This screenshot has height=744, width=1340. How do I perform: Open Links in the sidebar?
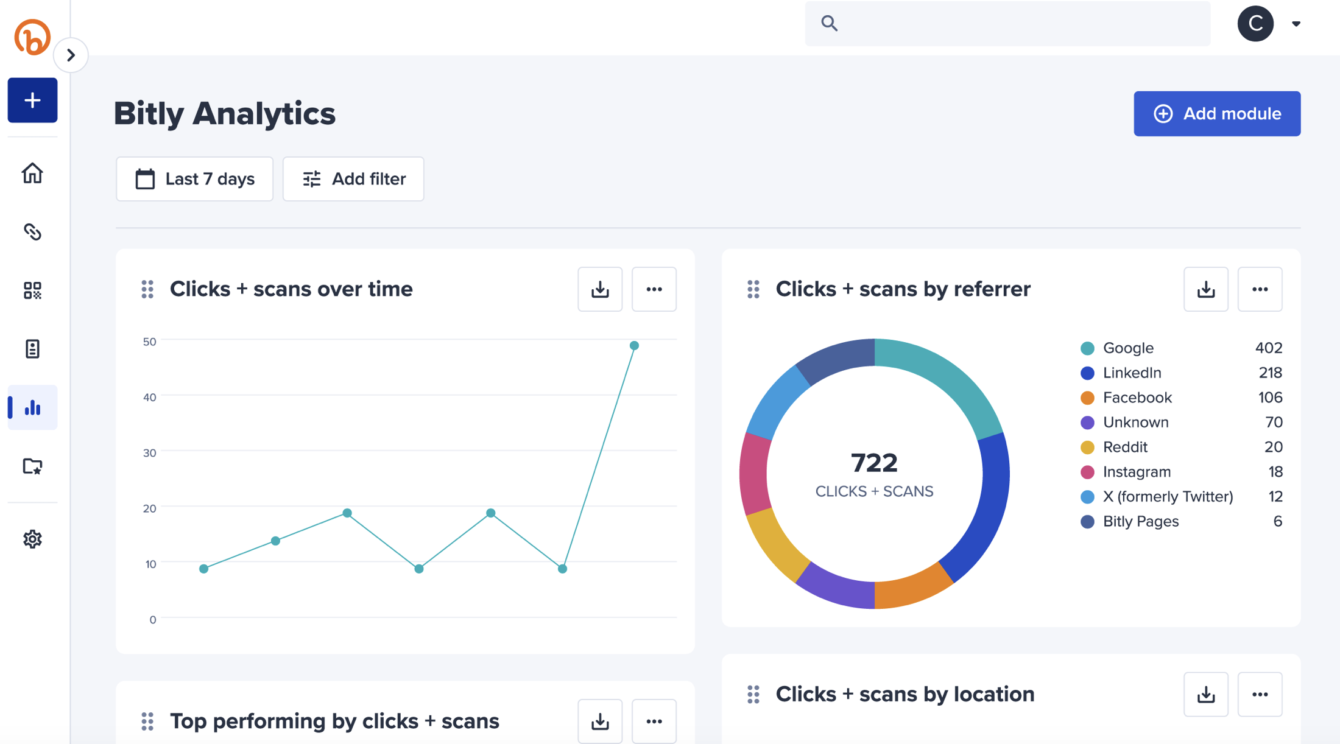(32, 232)
